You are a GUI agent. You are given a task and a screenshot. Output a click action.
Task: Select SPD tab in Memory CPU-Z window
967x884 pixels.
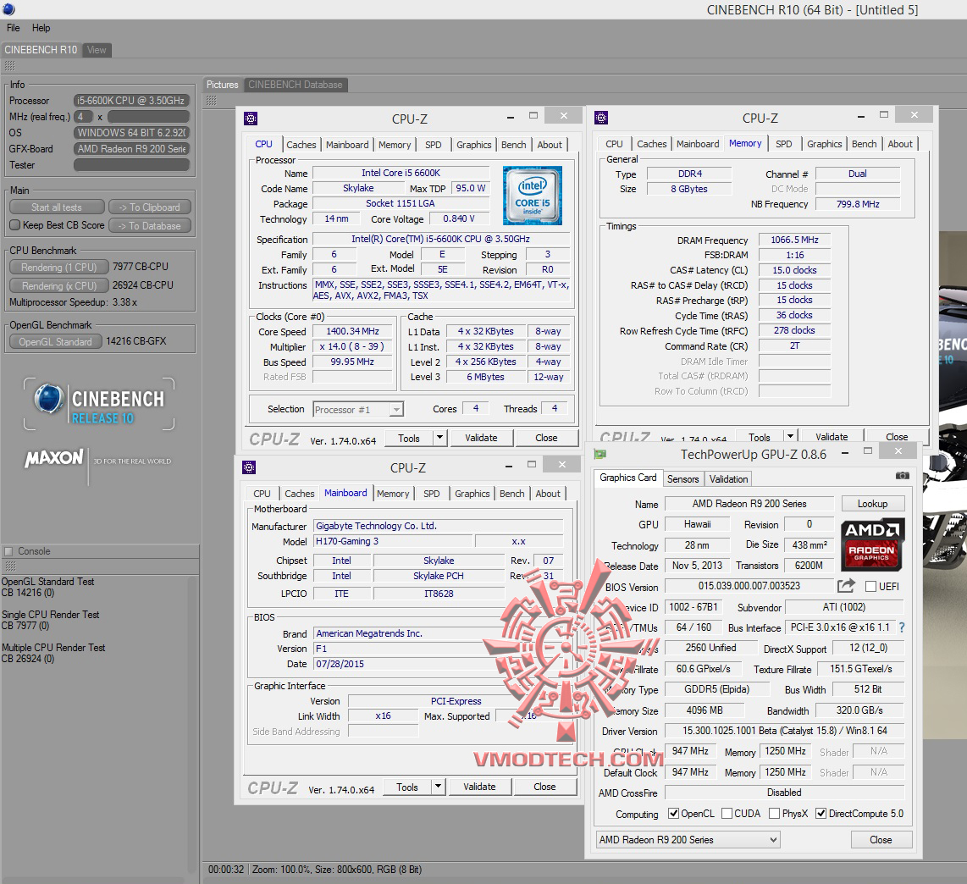[784, 144]
